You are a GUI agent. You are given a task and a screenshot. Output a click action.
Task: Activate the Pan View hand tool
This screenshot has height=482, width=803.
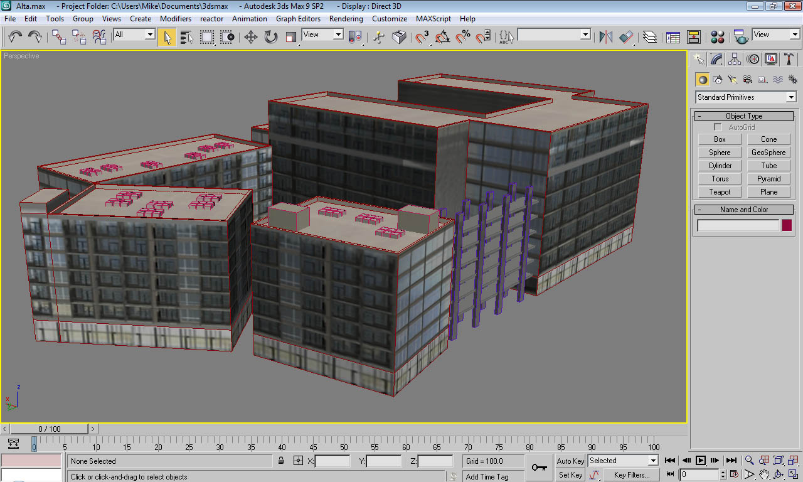(x=764, y=475)
